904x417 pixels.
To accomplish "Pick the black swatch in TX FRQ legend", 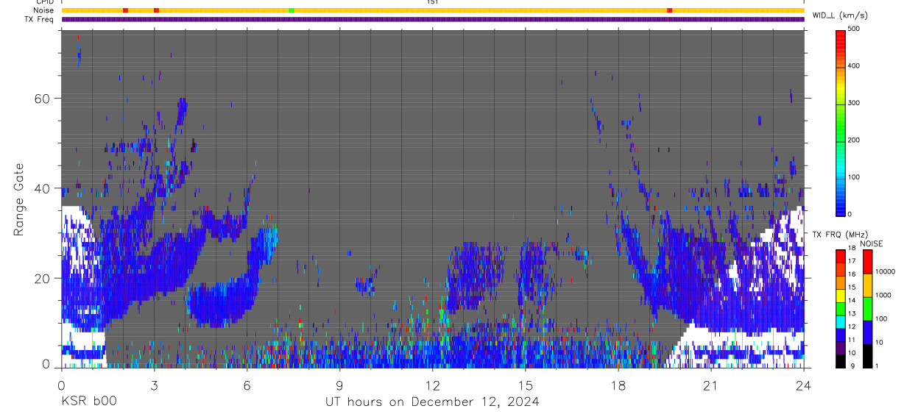I will (x=840, y=360).
